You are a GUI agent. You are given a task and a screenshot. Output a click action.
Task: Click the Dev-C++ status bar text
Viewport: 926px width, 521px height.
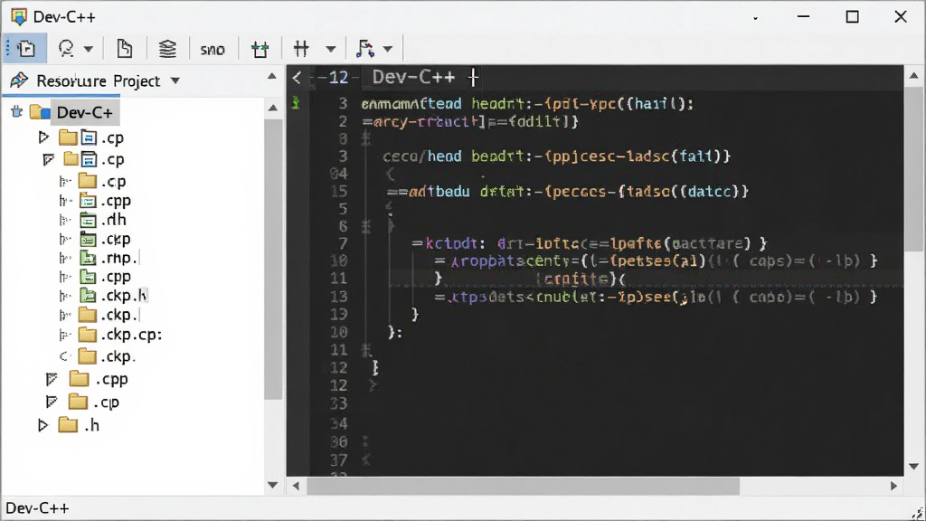click(37, 508)
